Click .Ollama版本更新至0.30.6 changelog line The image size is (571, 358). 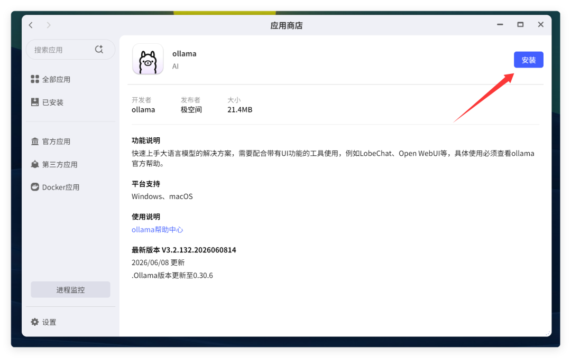pyautogui.click(x=172, y=276)
